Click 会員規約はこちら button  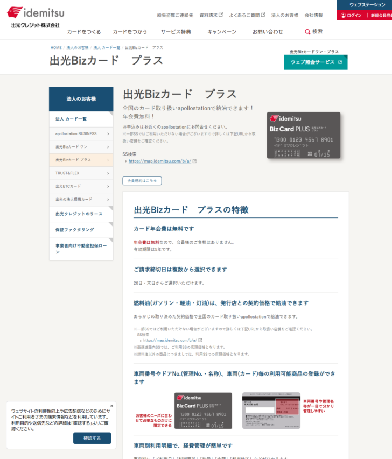pos(142,181)
